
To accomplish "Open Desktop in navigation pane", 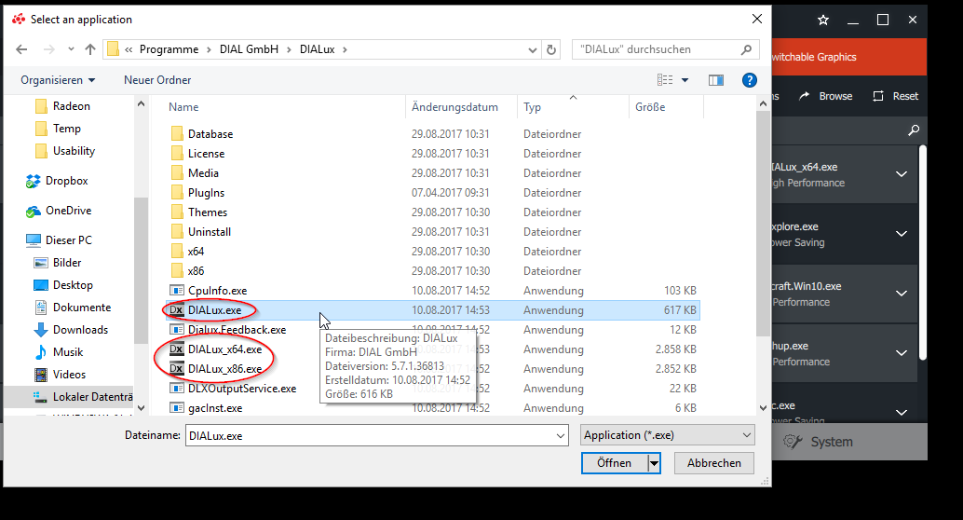I will [x=63, y=285].
